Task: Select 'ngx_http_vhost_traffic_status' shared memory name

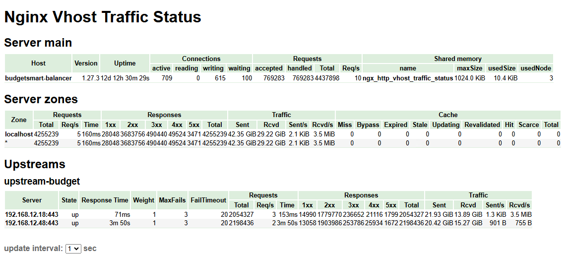Action: 408,78
